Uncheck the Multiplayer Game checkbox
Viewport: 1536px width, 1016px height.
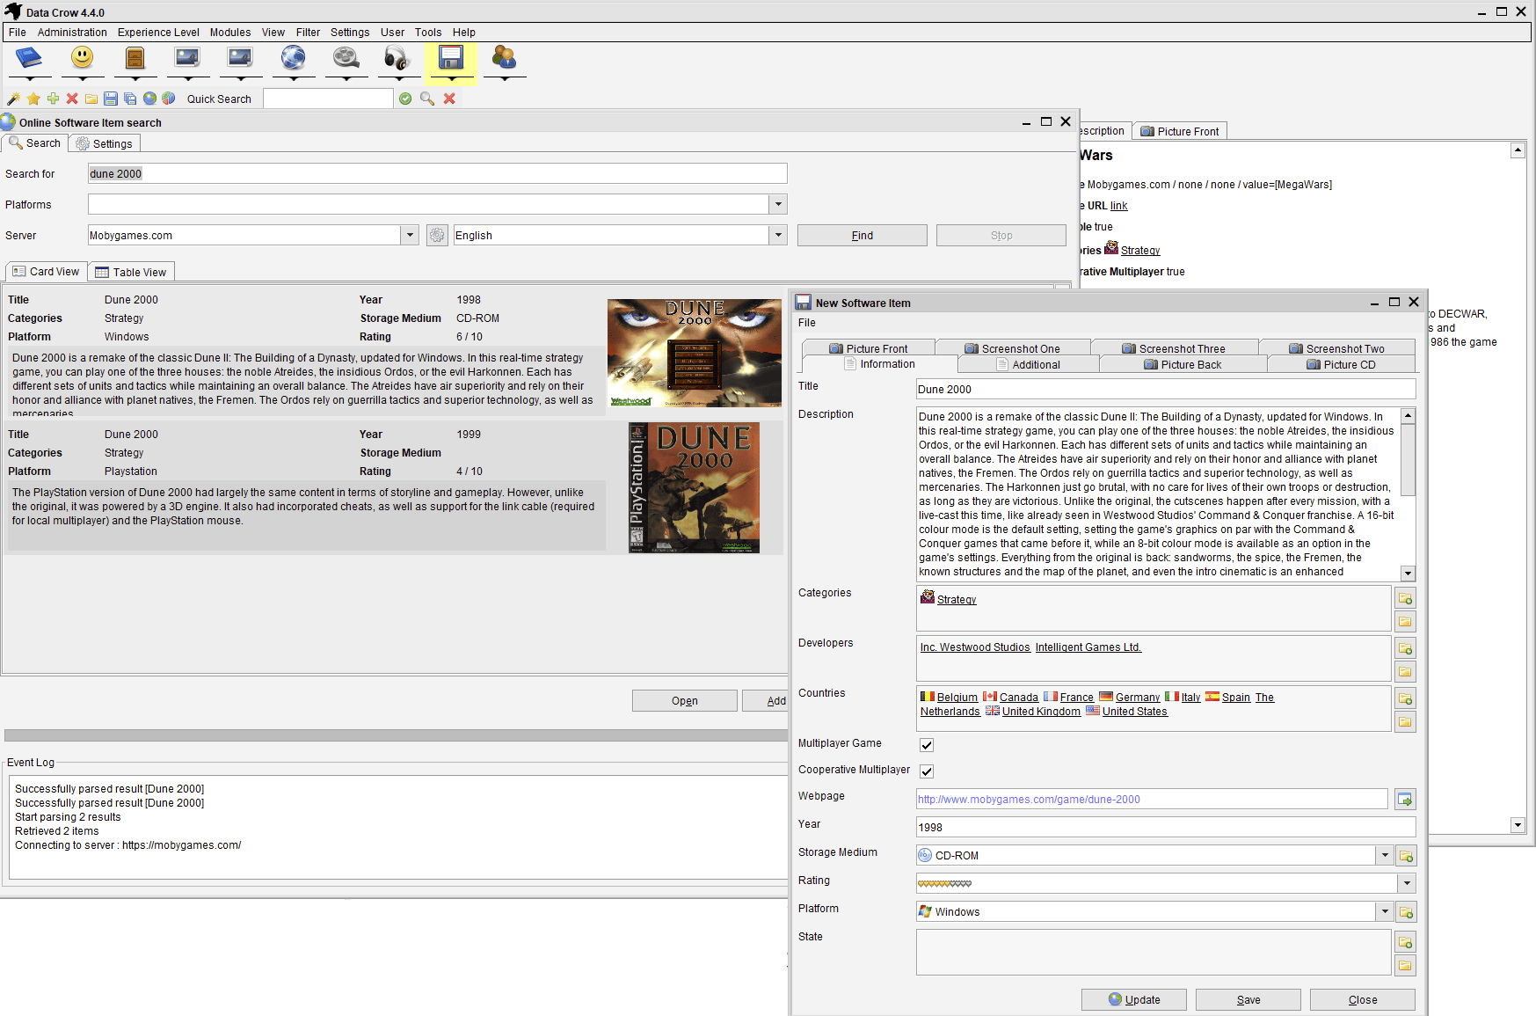[x=927, y=745]
